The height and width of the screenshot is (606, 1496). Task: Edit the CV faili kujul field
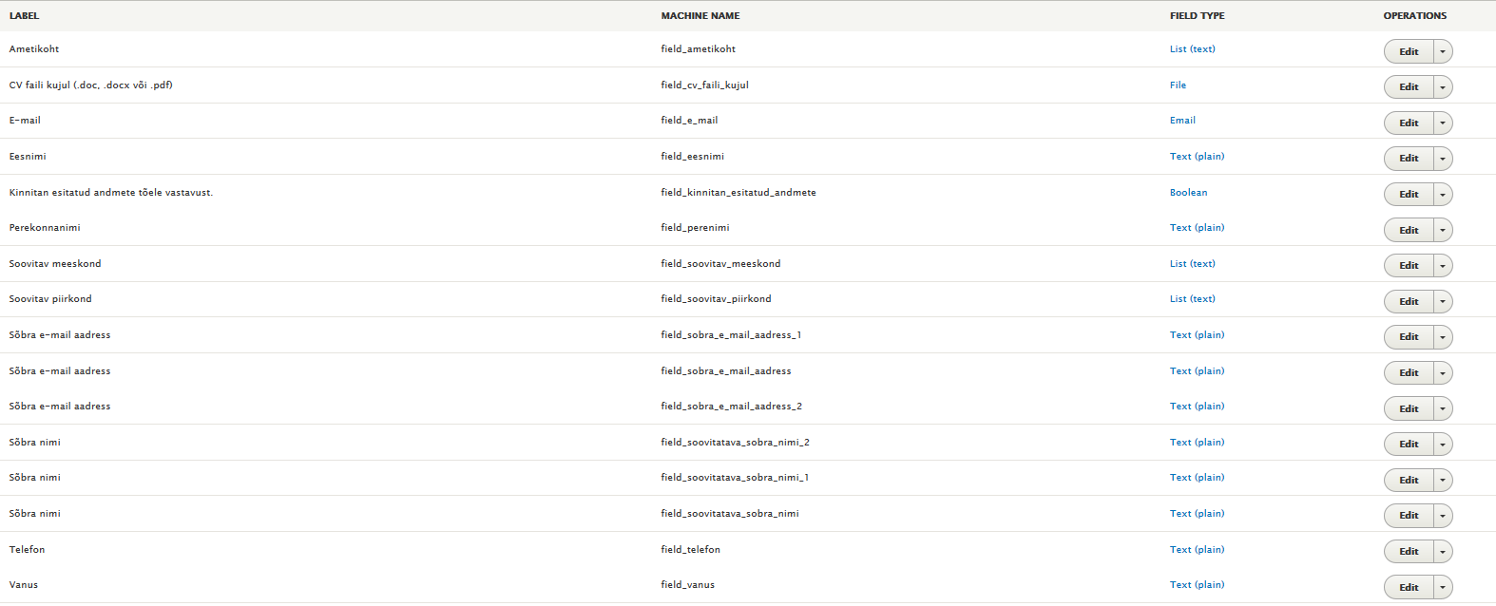click(1408, 87)
